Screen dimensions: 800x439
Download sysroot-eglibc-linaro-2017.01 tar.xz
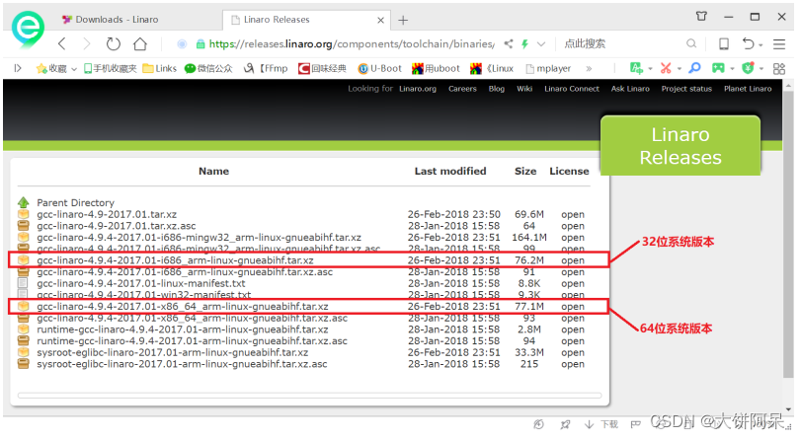coord(173,353)
